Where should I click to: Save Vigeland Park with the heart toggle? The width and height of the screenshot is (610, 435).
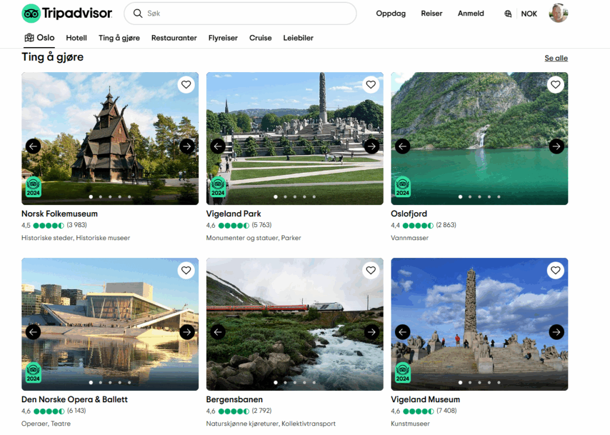(x=371, y=85)
